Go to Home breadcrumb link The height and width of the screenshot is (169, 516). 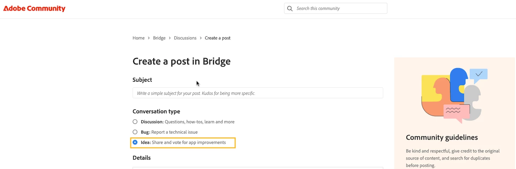tap(138, 38)
